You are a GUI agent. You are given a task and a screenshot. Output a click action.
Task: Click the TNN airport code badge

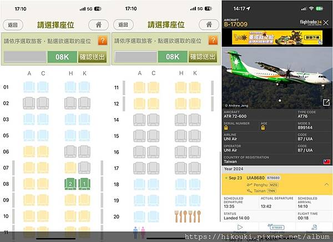coord(271,191)
